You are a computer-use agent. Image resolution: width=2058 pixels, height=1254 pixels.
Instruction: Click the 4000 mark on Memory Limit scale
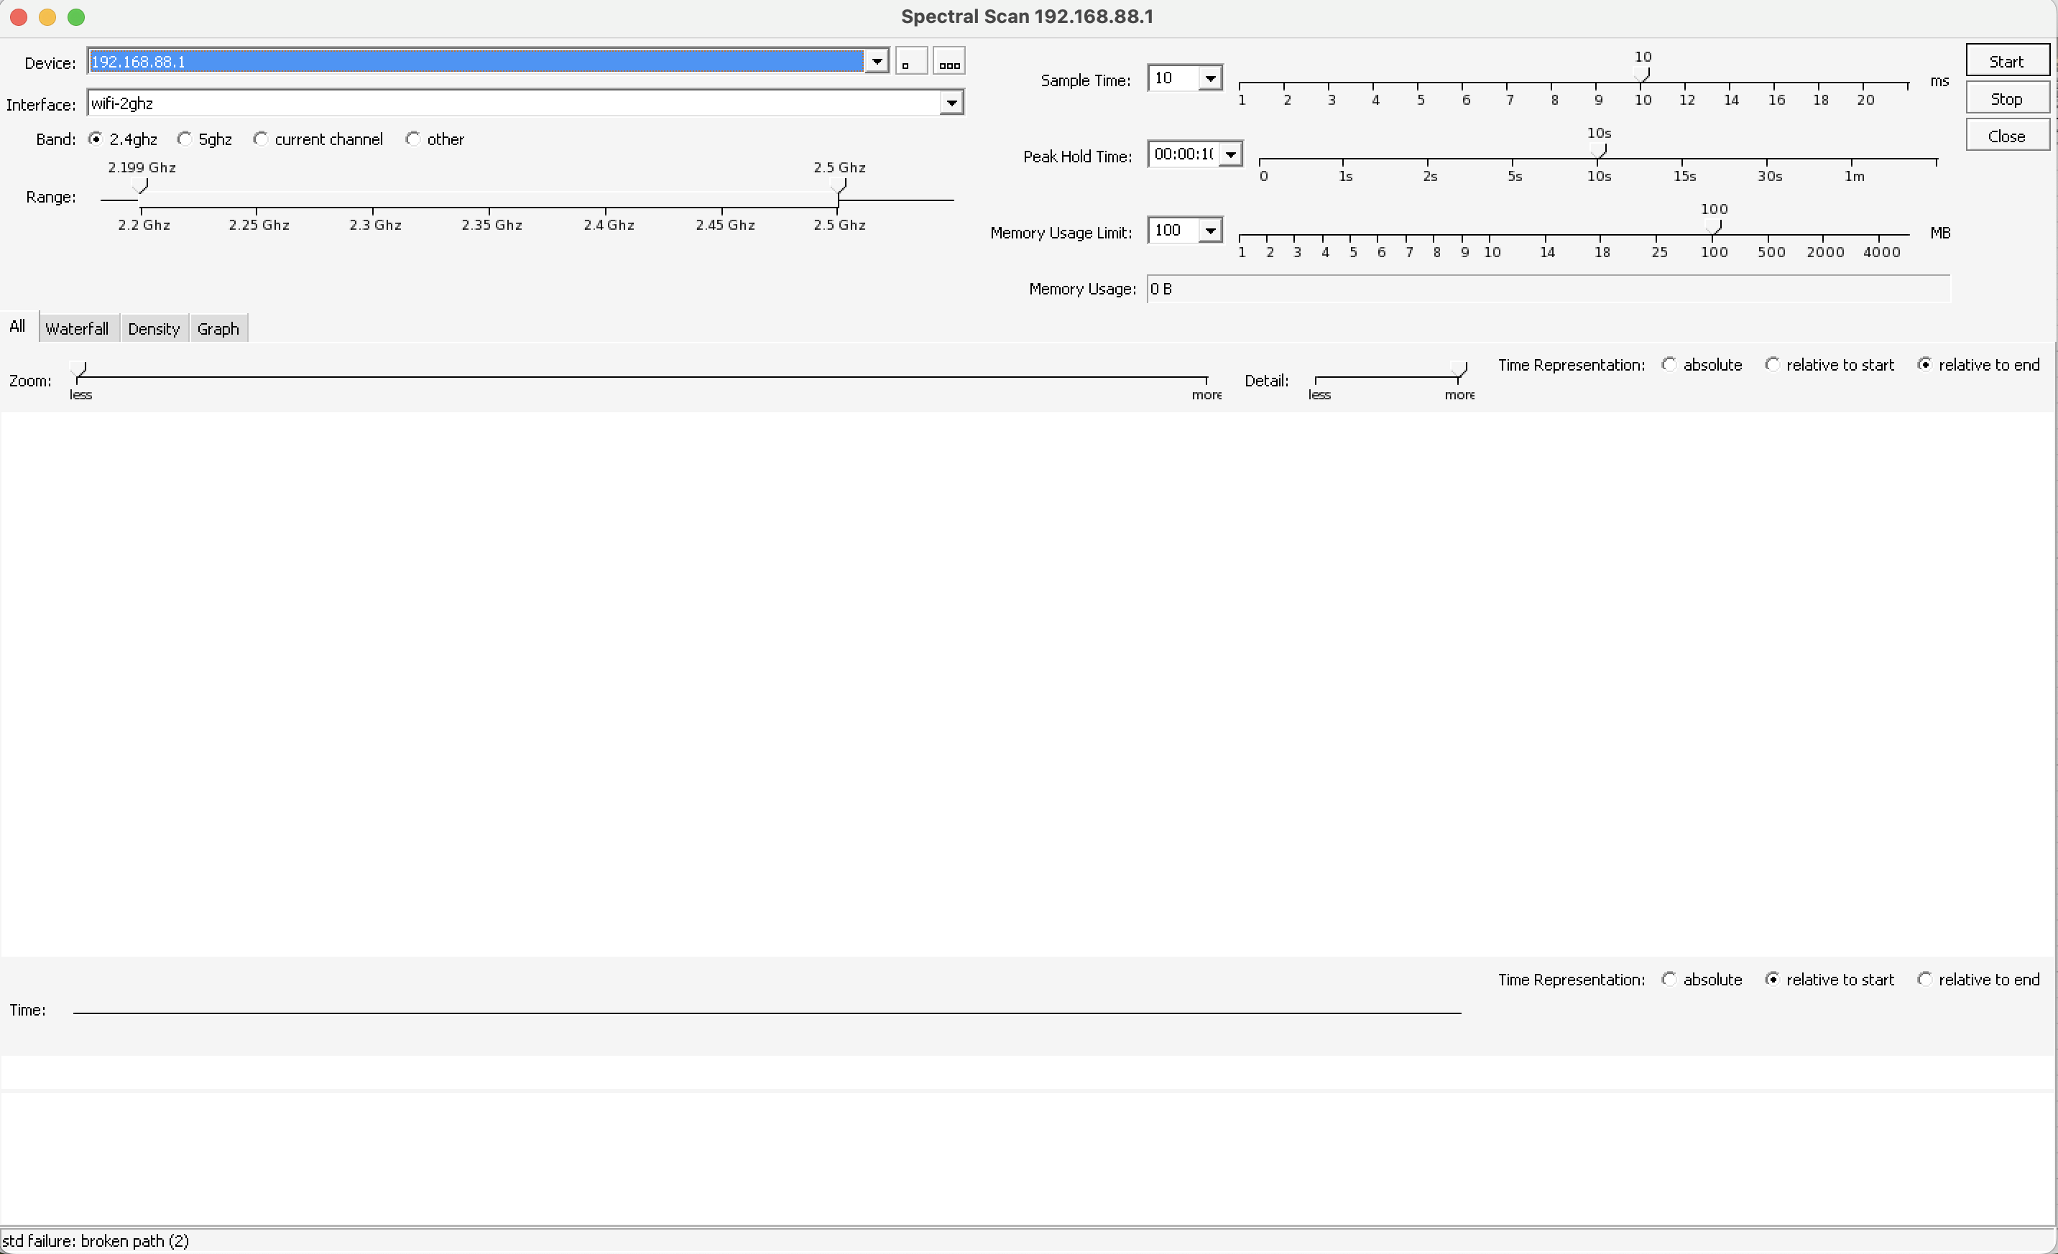(x=1881, y=252)
